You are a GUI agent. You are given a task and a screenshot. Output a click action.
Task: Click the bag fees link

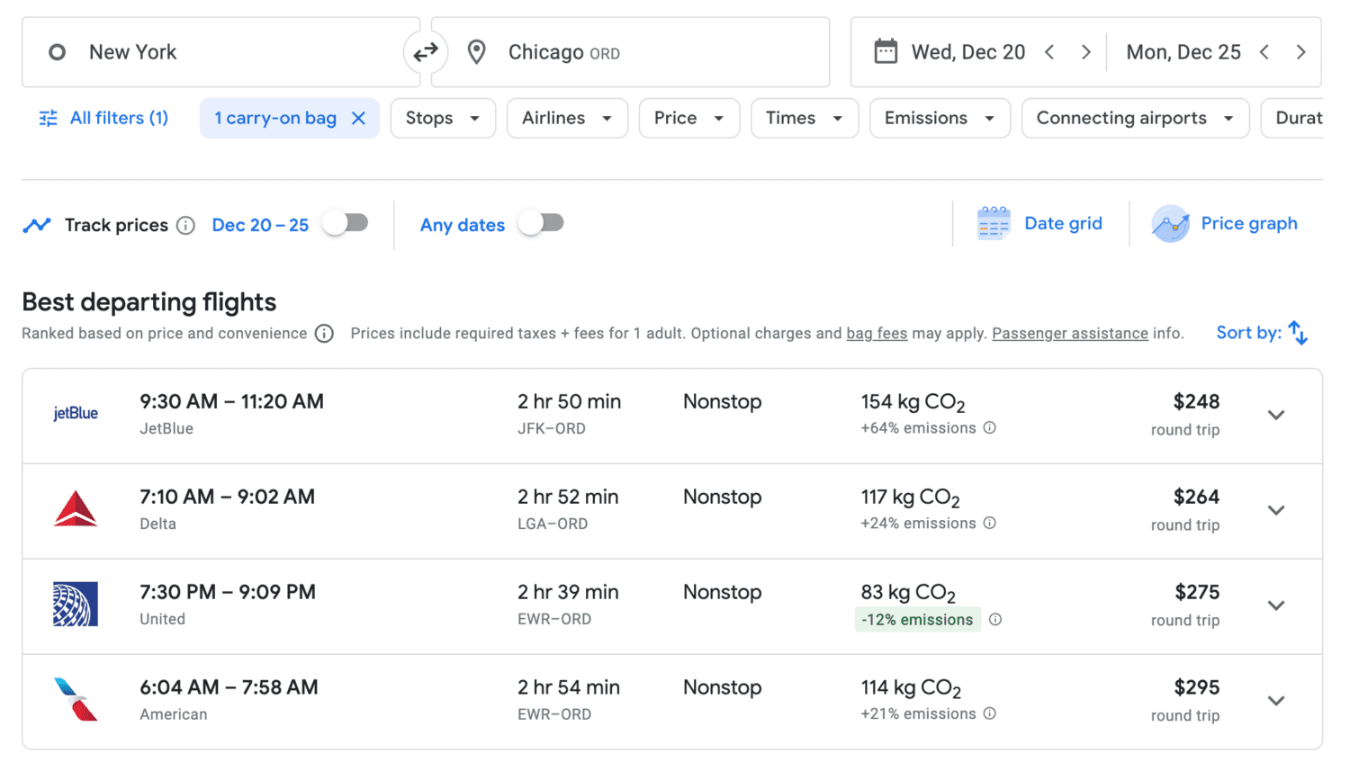pyautogui.click(x=876, y=333)
